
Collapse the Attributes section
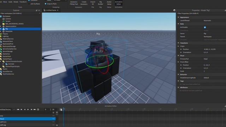178,87
